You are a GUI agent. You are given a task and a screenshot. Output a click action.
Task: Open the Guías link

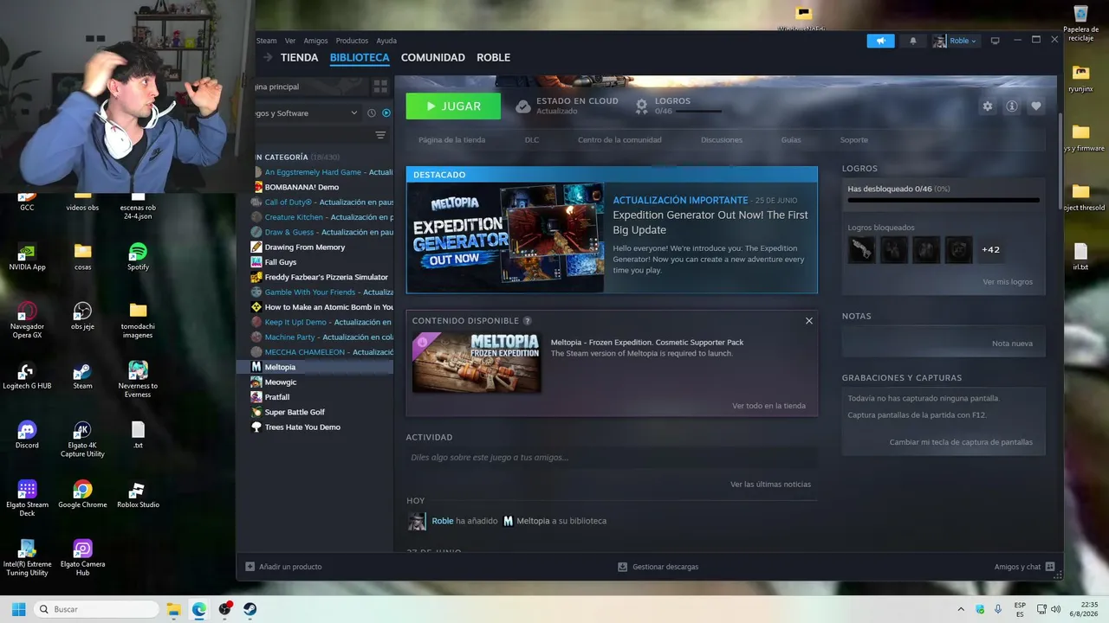tap(791, 140)
